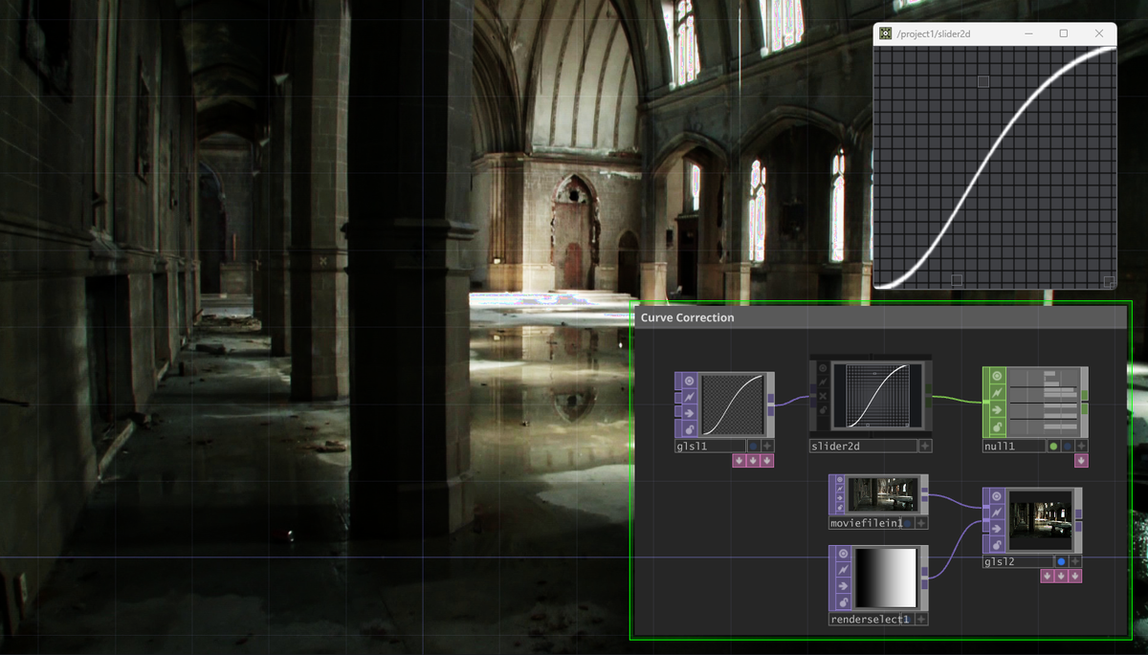
Task: Open the middle pink docked arrow under glsl1
Action: coord(753,461)
